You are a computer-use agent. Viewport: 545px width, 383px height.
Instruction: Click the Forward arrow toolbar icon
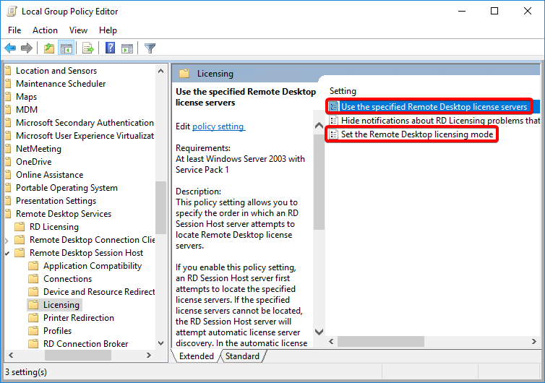pyautogui.click(x=27, y=48)
